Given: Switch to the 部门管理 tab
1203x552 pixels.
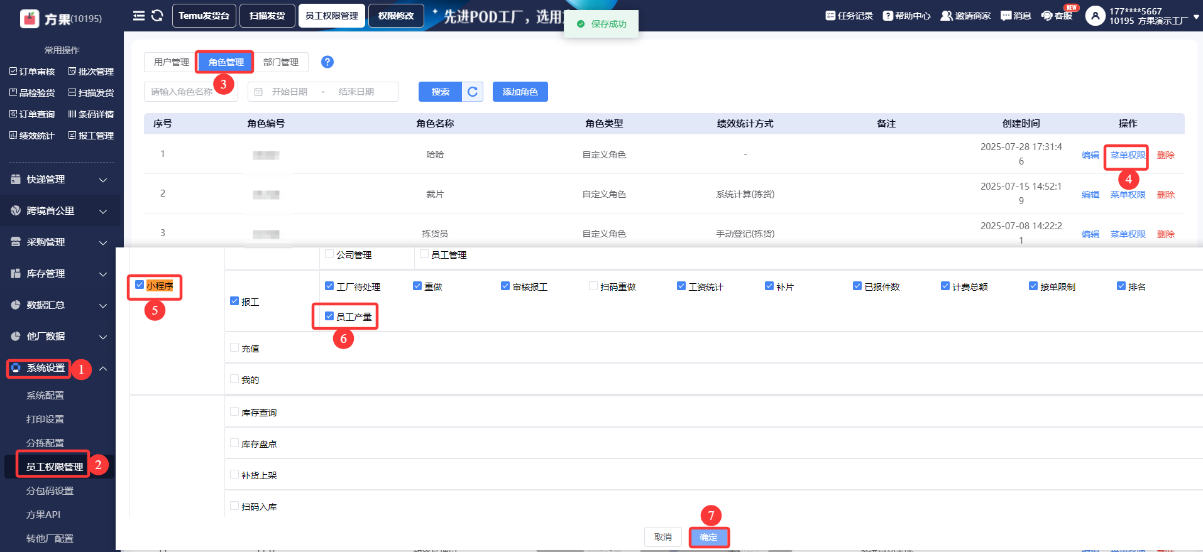Looking at the screenshot, I should pyautogui.click(x=280, y=62).
